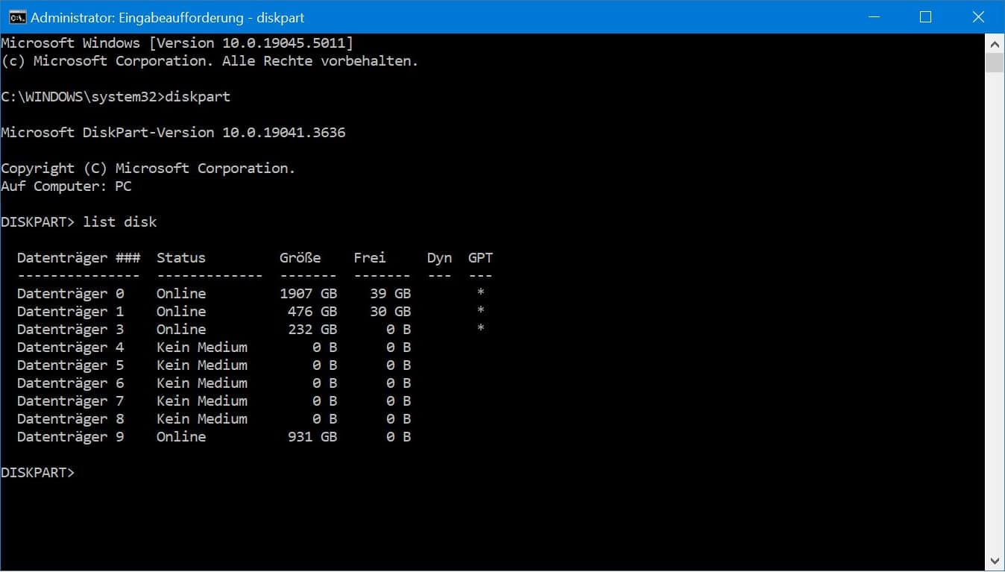This screenshot has width=1005, height=572.
Task: Click 'Kein Medium' status of Datenträger 4
Action: pos(202,348)
